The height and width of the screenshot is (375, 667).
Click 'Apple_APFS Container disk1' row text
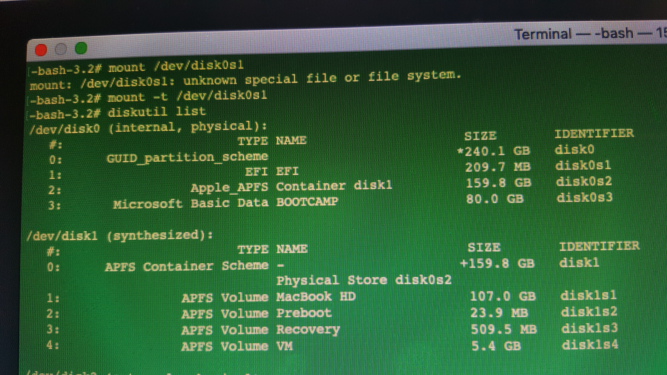tap(291, 186)
